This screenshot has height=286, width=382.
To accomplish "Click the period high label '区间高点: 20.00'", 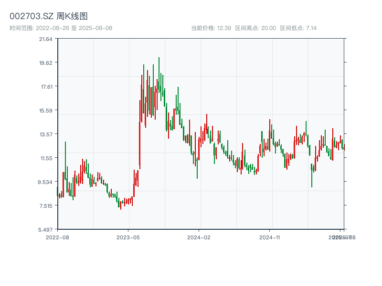I will [255, 28].
